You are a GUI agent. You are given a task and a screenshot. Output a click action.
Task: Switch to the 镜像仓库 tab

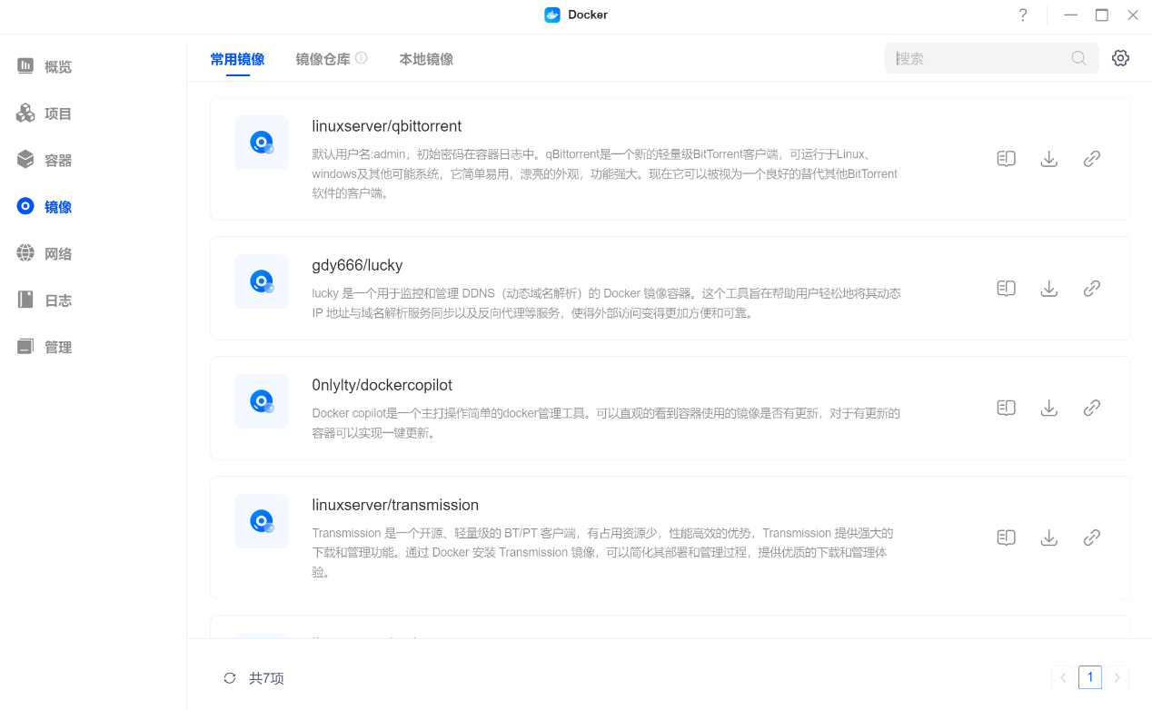[323, 59]
